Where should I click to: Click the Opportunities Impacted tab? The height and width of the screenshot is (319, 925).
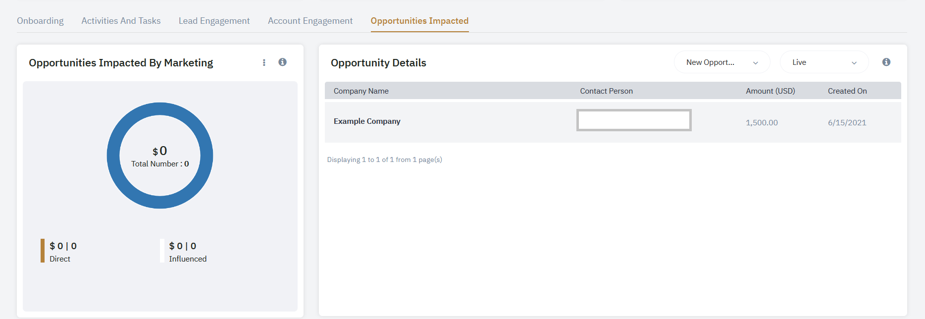419,21
